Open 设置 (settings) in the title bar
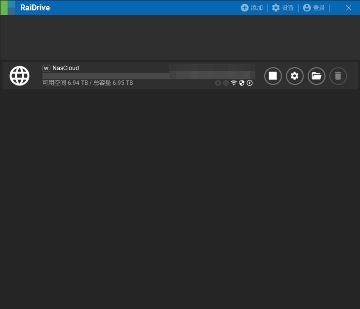360x309 pixels. 283,8
